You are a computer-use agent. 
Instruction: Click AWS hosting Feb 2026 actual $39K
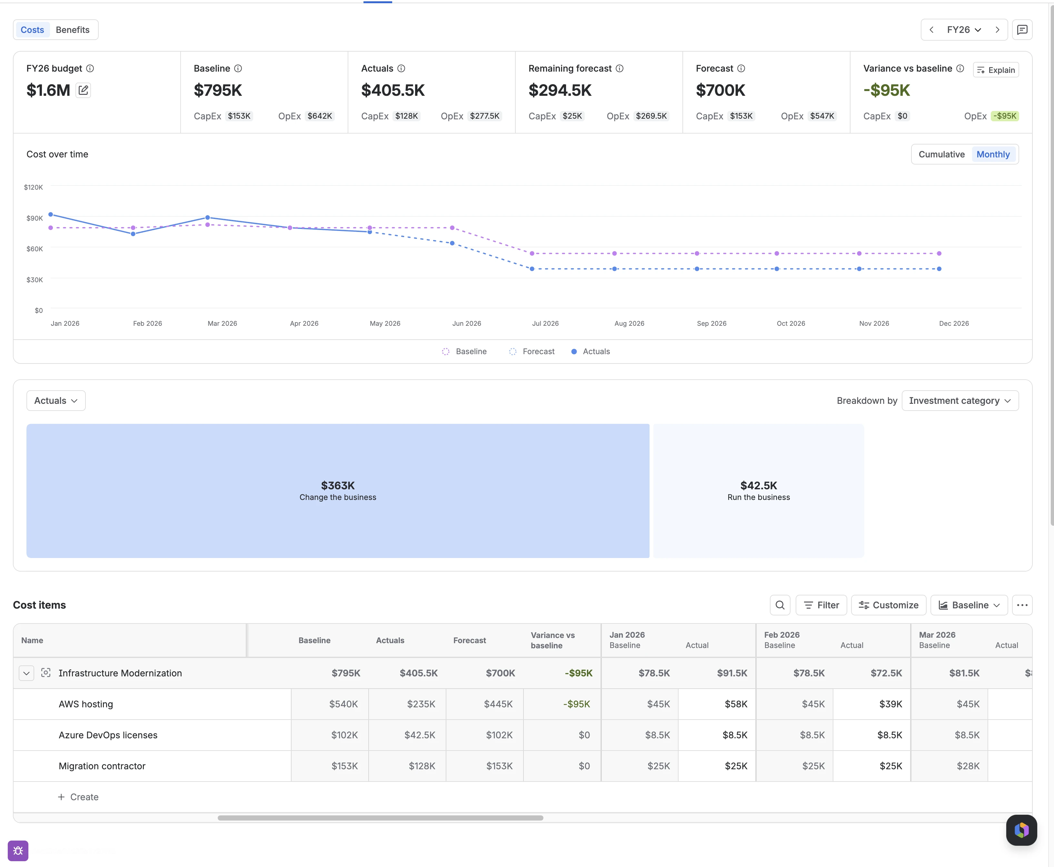click(872, 704)
